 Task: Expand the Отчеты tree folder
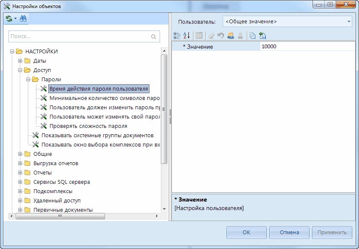(20, 173)
